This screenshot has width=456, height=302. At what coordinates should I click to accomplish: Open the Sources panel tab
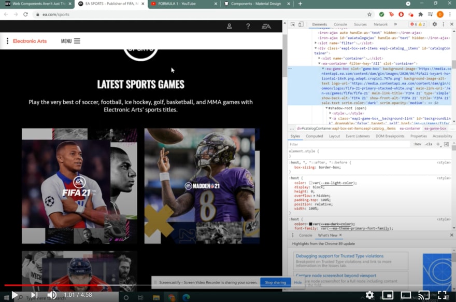tap(360, 24)
